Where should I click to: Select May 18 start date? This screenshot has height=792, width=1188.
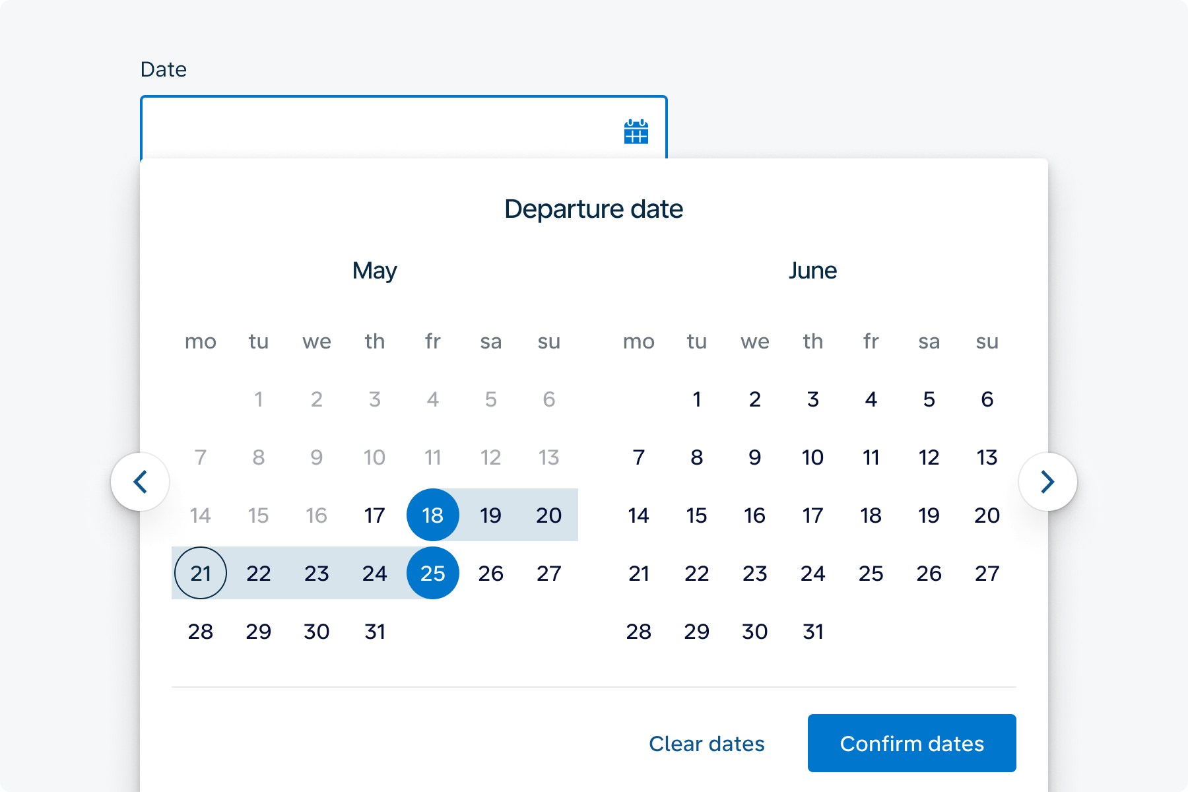pos(433,515)
